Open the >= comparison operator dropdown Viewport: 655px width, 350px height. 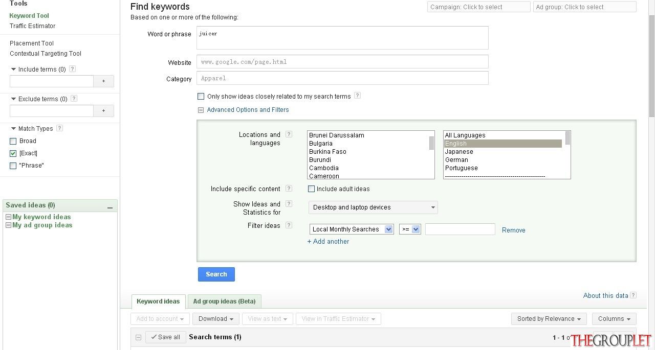tap(410, 229)
